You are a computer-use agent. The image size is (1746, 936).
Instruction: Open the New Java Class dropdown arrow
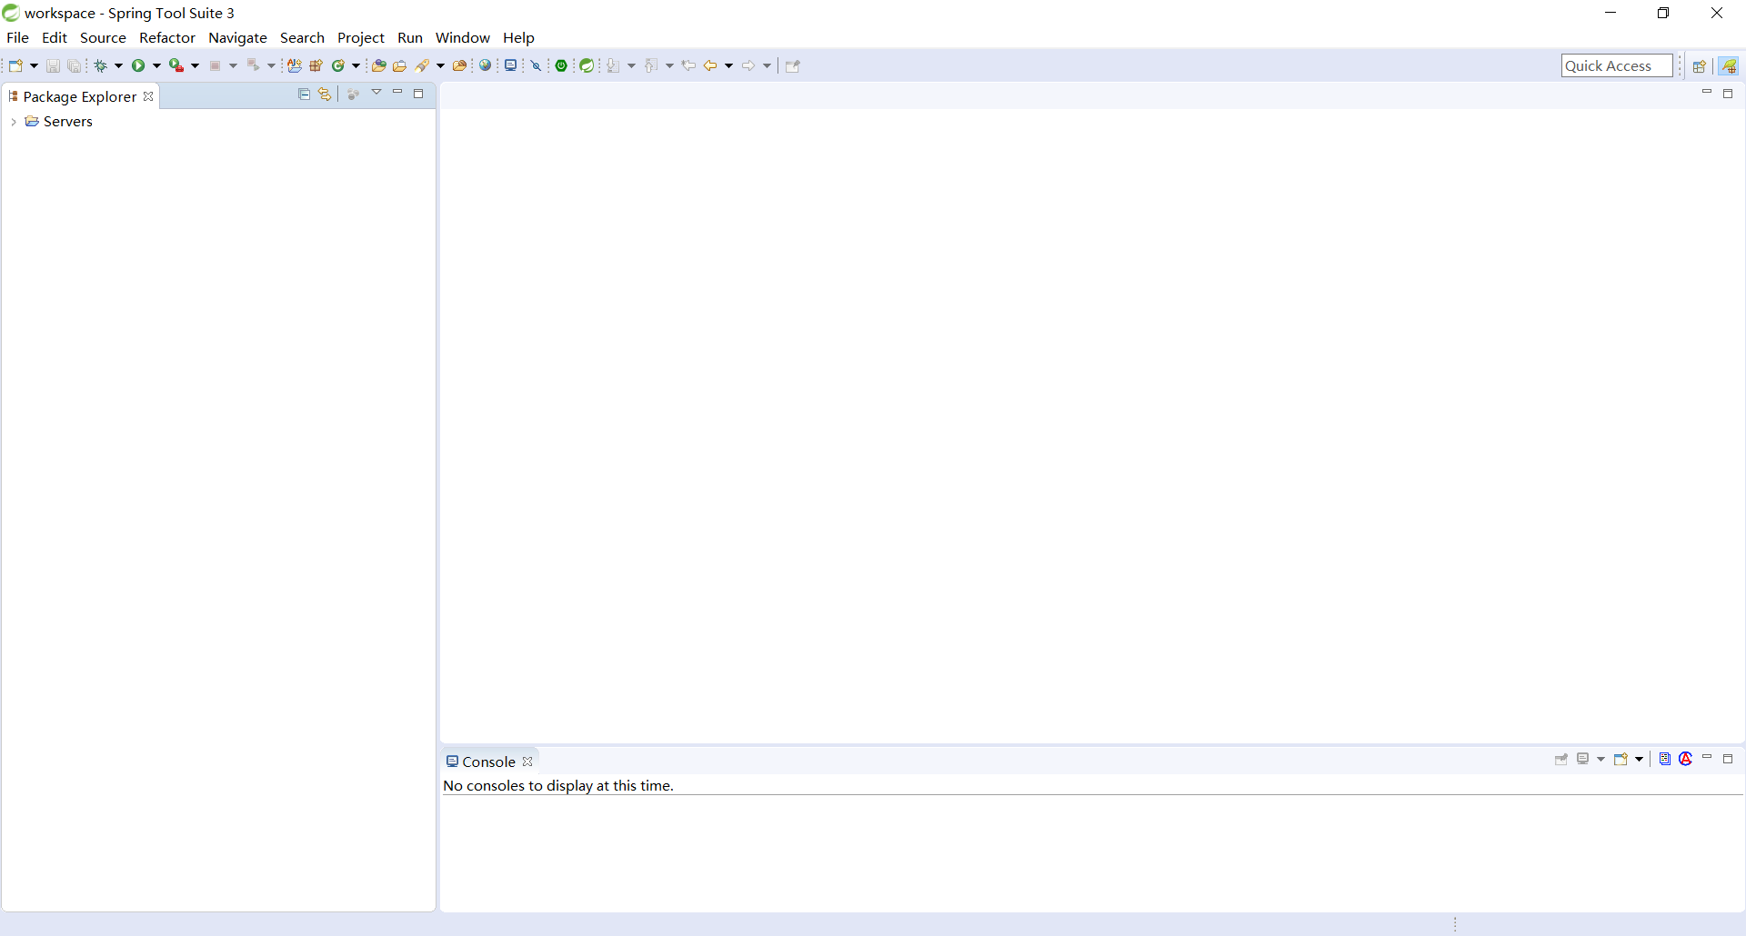tap(356, 65)
